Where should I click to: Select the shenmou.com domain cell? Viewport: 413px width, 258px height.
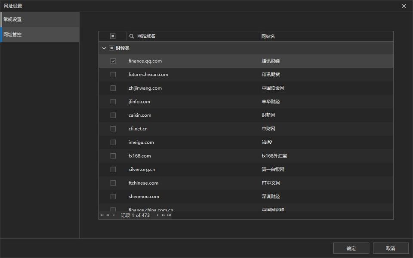144,197
